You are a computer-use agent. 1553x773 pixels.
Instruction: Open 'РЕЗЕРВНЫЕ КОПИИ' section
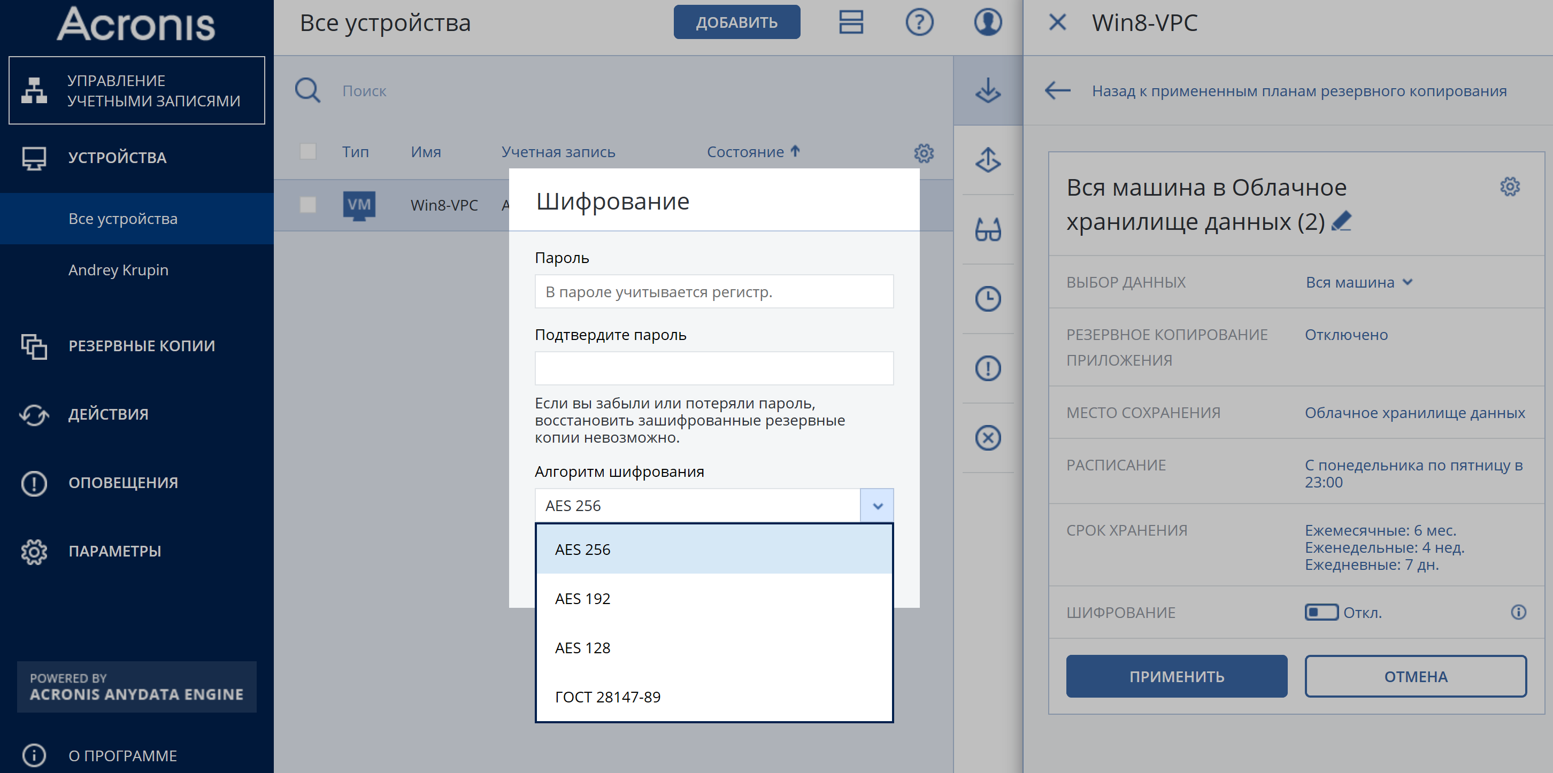(x=142, y=346)
